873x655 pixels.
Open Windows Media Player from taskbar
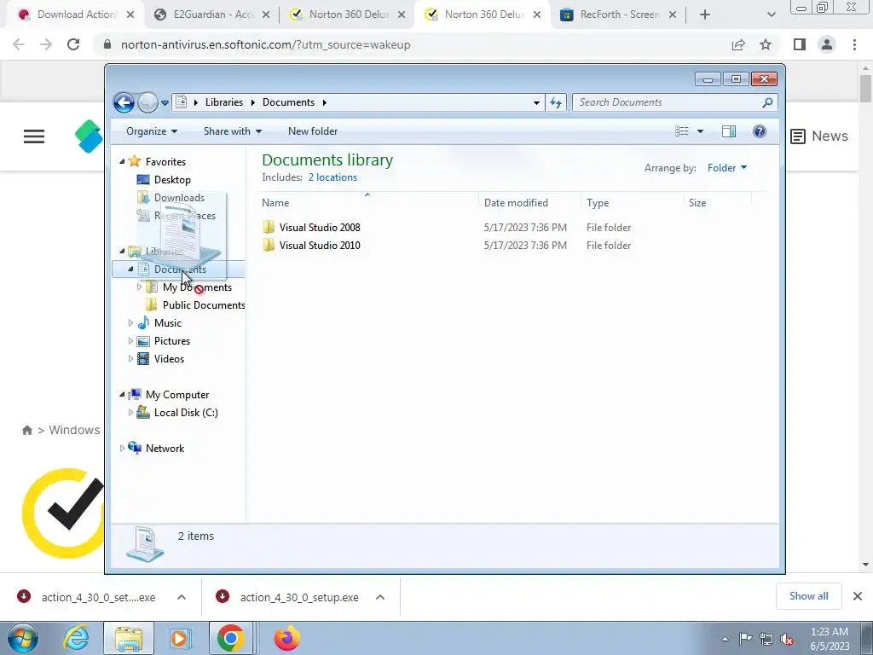[x=179, y=638]
